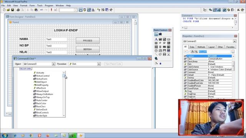Screen dimensions: 246x138
Task: Open the Procedure dropdown showing Click
Action: 99,64
